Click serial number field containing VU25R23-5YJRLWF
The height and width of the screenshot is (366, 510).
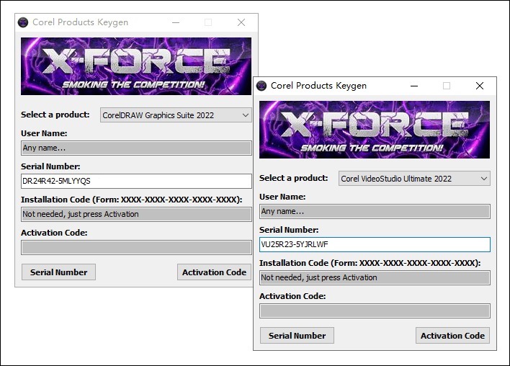(375, 245)
